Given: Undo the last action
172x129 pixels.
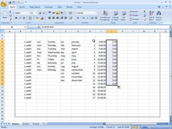Looking at the screenshot, I should click(x=14, y=2).
